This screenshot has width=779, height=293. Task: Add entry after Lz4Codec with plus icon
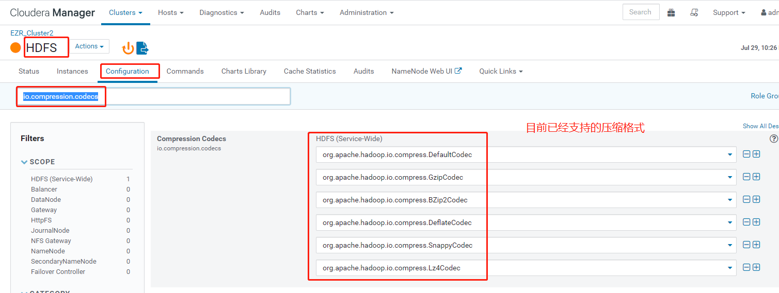click(756, 267)
